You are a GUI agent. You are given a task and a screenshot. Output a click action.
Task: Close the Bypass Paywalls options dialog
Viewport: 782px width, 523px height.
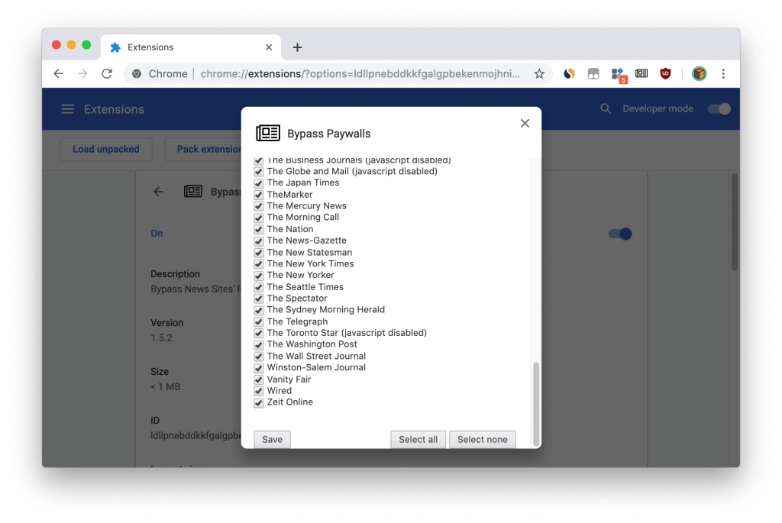(525, 124)
